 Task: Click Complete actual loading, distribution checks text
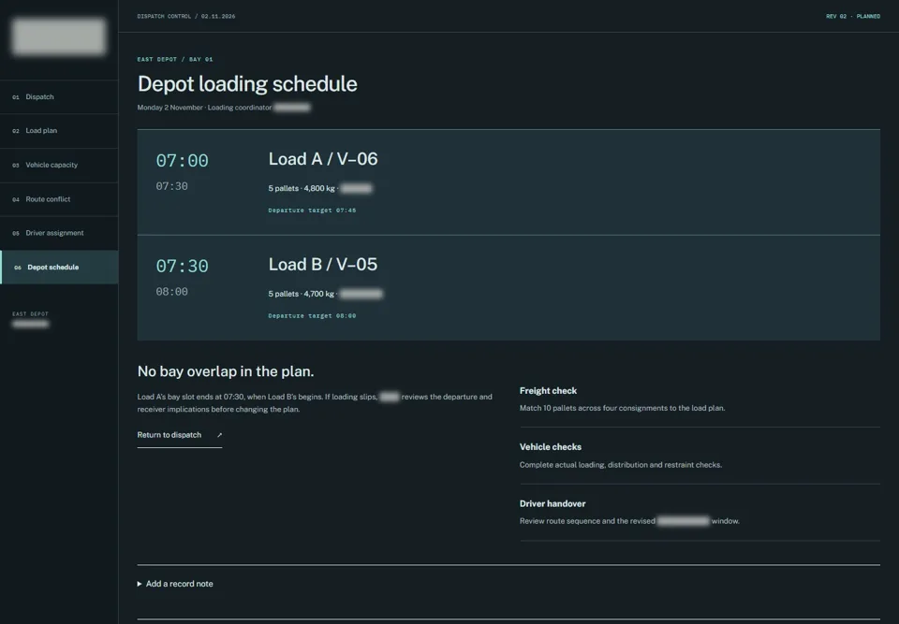[x=620, y=465]
